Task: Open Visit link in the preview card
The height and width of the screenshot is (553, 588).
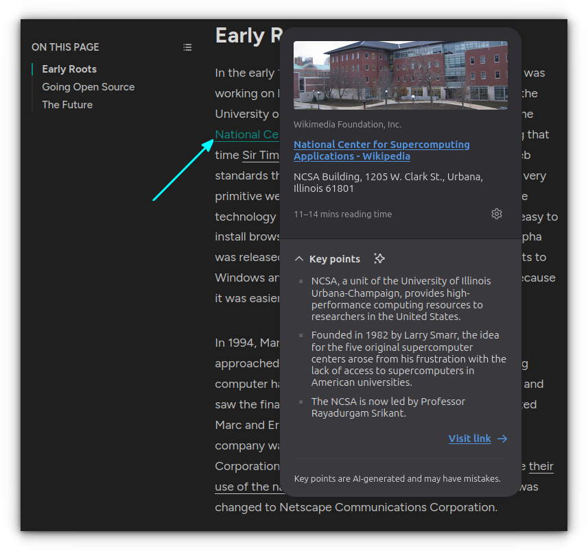Action: 469,439
